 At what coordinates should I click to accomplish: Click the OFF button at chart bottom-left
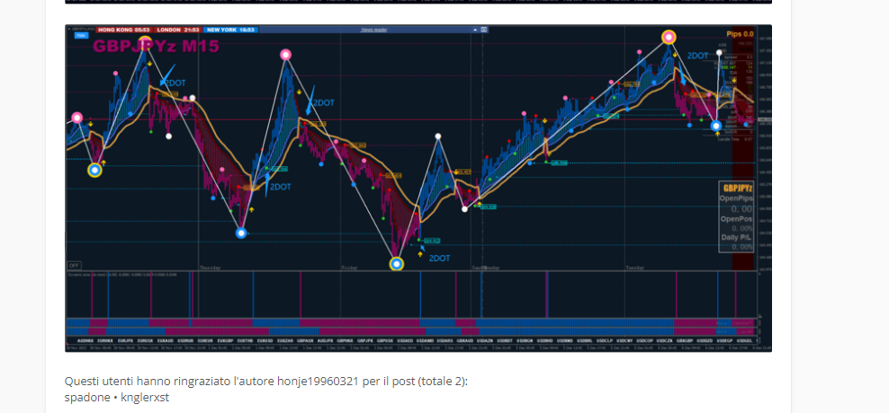[x=75, y=266]
